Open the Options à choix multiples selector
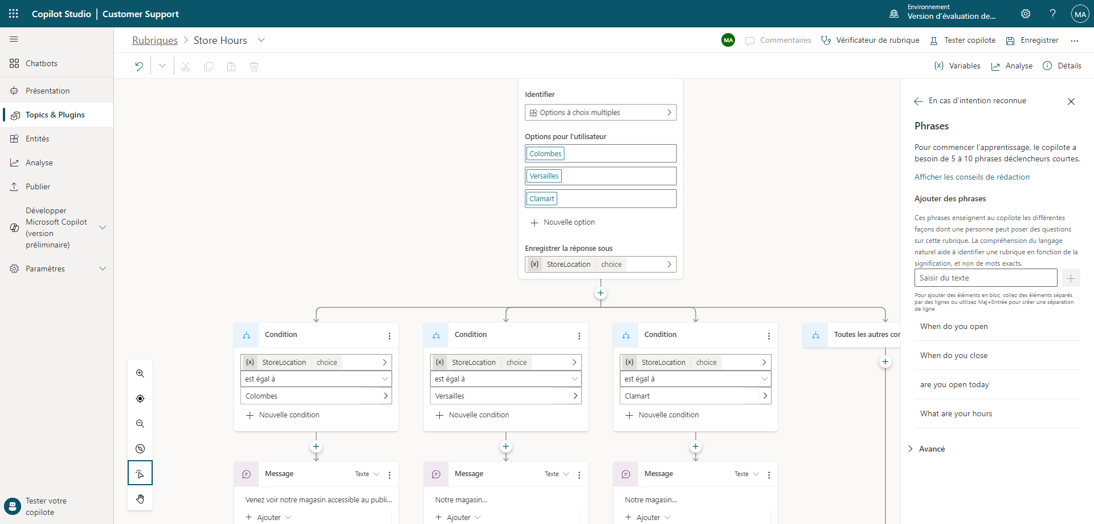The width and height of the screenshot is (1094, 524). [x=601, y=112]
